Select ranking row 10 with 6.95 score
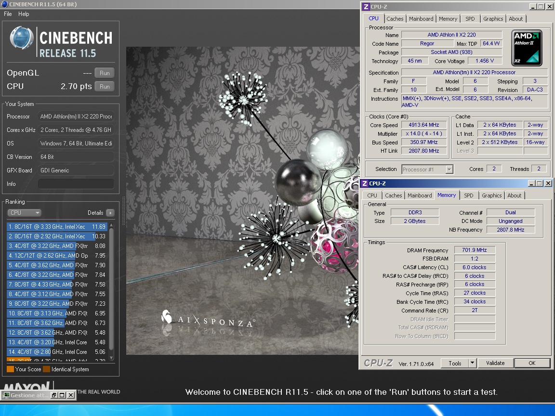The width and height of the screenshot is (555, 416). tap(57, 313)
